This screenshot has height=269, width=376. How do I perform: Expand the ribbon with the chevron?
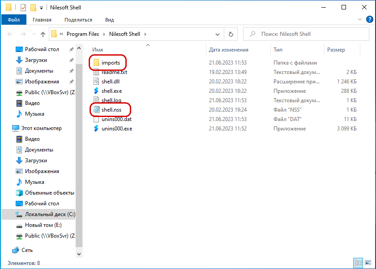click(x=360, y=19)
